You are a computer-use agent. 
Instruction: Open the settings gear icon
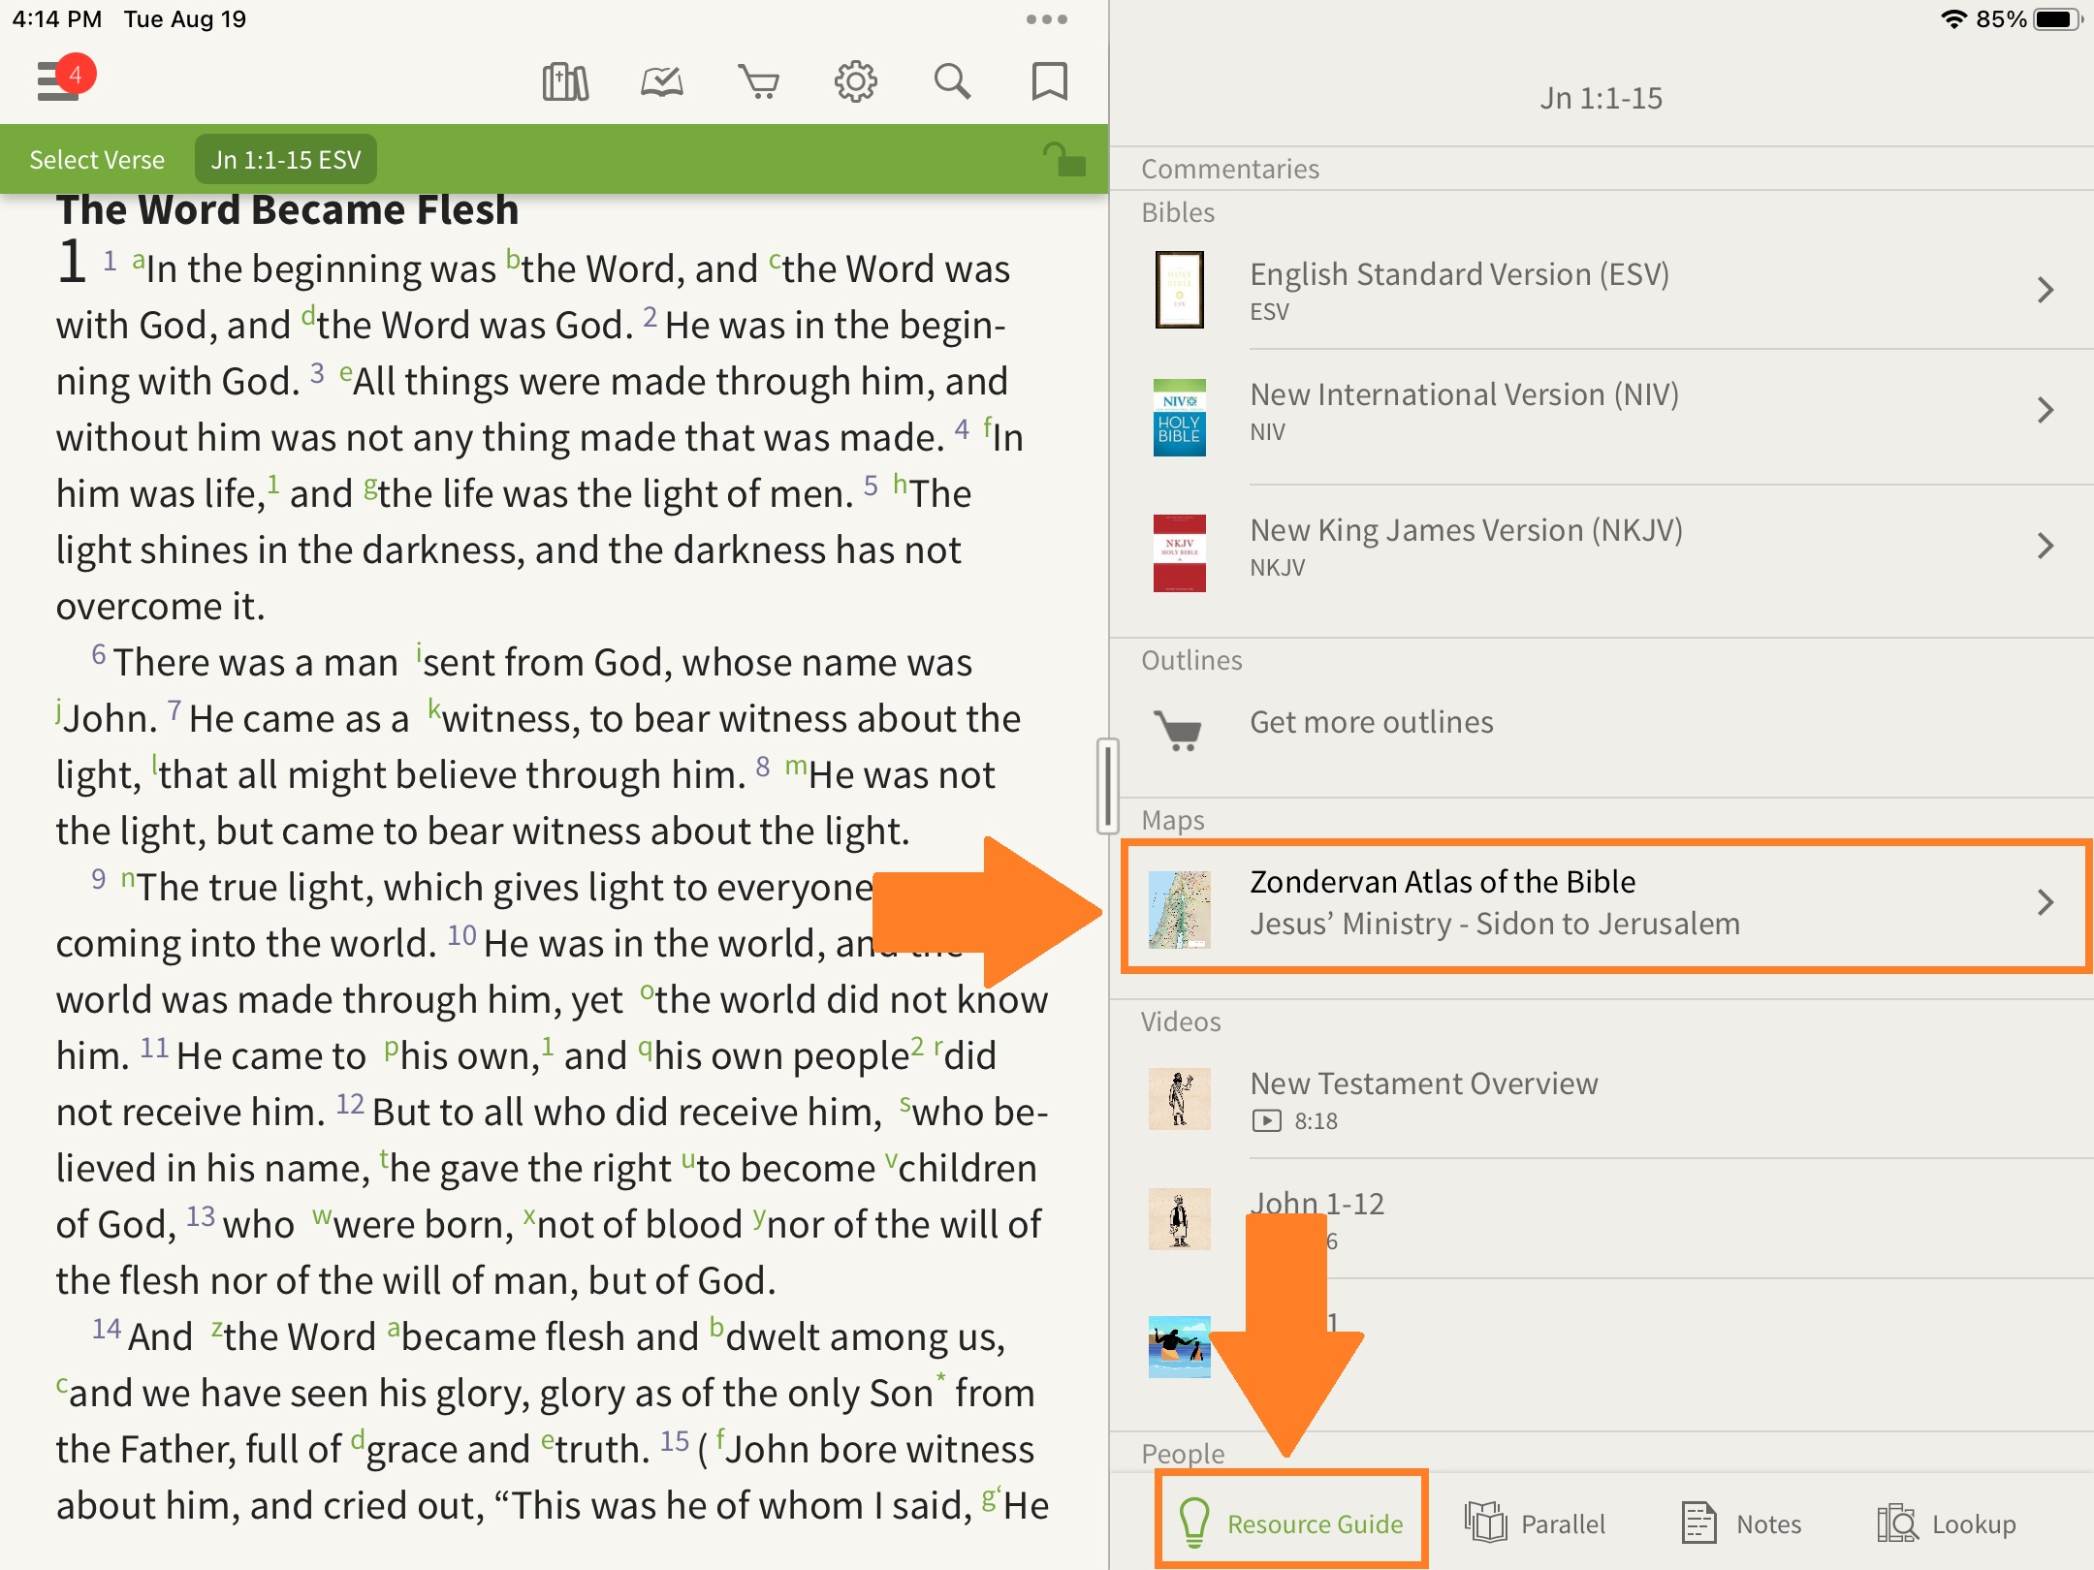point(855,82)
